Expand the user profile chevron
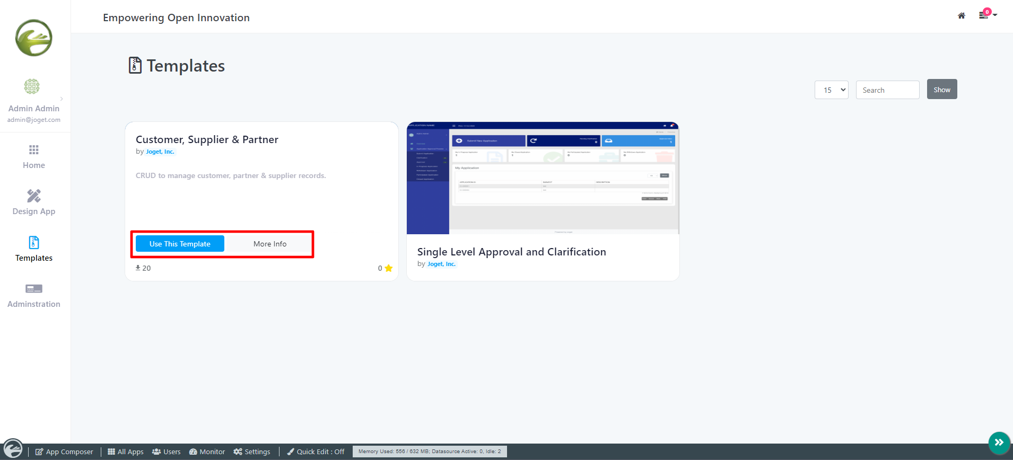1013x460 pixels. pyautogui.click(x=62, y=99)
